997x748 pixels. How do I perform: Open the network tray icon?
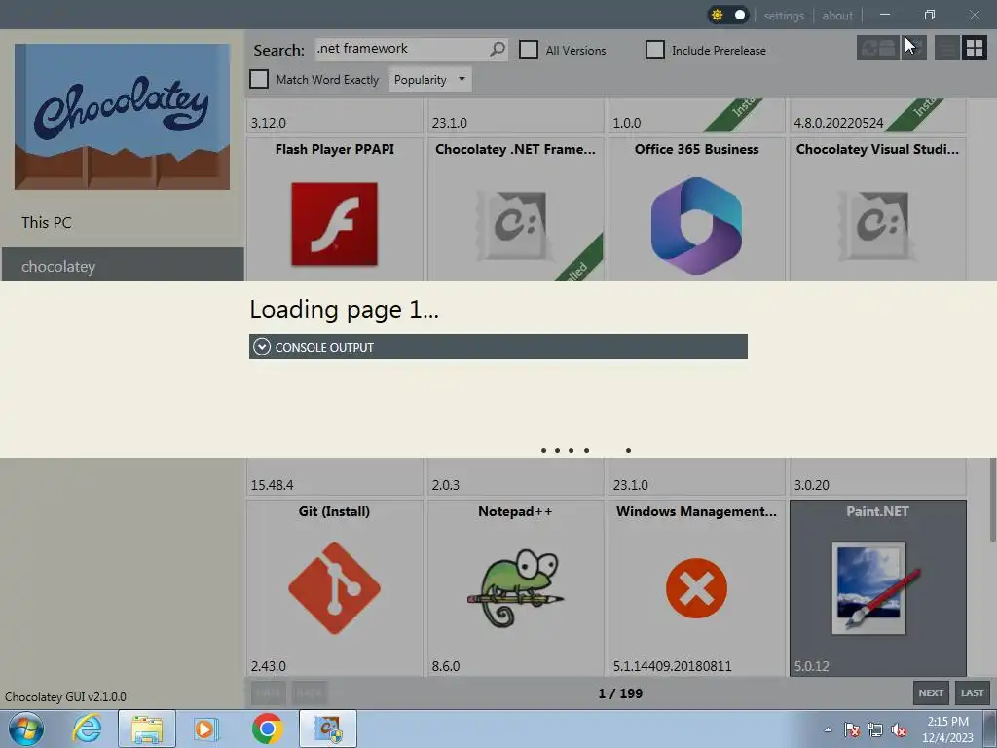click(x=875, y=729)
